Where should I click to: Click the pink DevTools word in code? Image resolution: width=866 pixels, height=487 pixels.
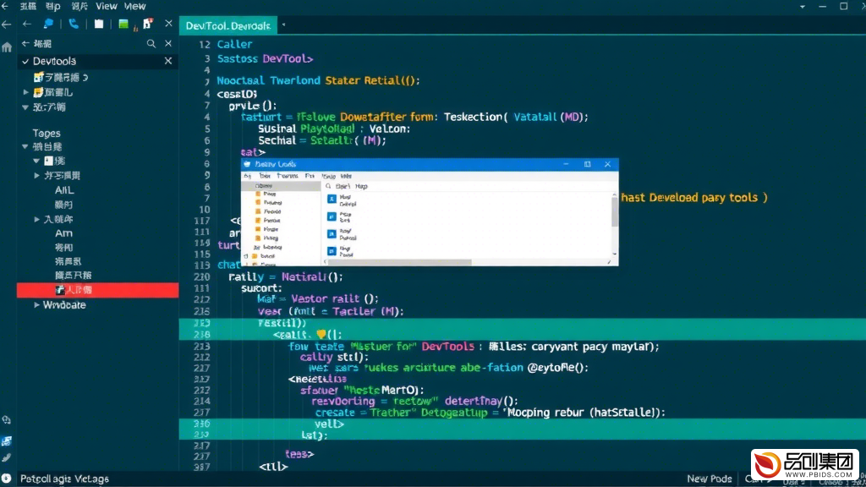[x=448, y=347]
